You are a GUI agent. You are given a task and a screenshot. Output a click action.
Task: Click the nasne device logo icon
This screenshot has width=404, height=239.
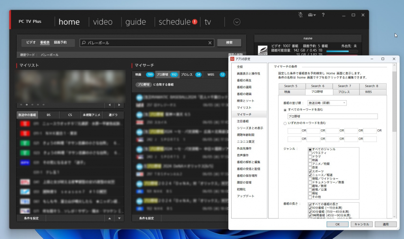262,50
